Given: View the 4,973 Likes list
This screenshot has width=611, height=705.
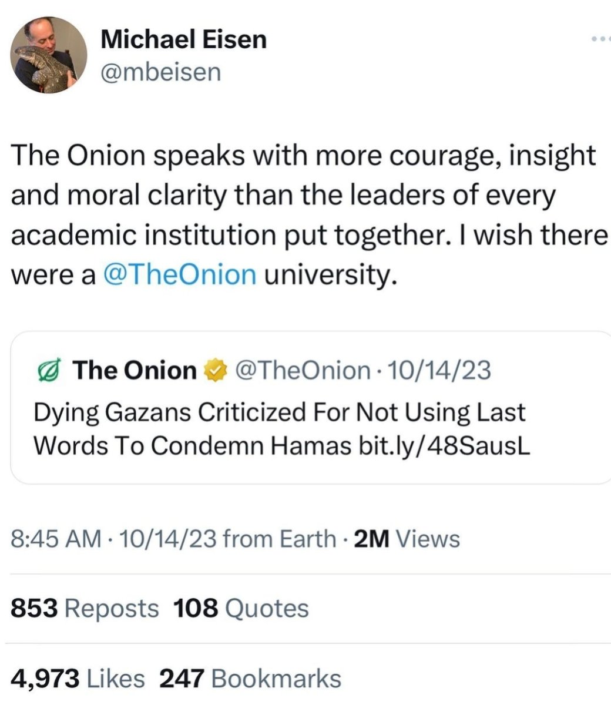Looking at the screenshot, I should (x=78, y=679).
